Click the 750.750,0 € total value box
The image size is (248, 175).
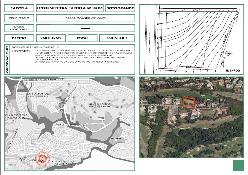point(117,38)
